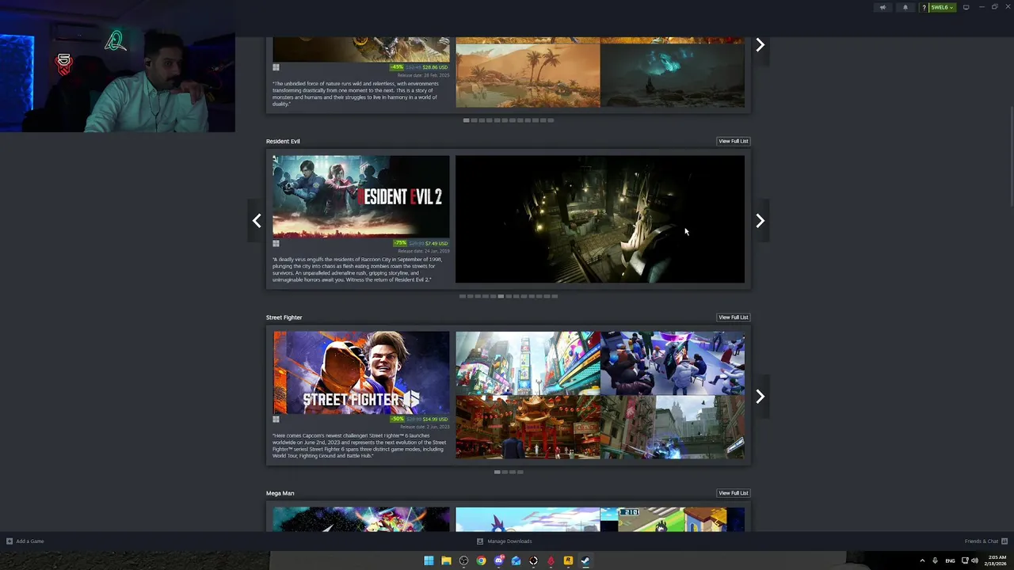The height and width of the screenshot is (570, 1014).
Task: Open the volume tray icon
Action: point(974,560)
